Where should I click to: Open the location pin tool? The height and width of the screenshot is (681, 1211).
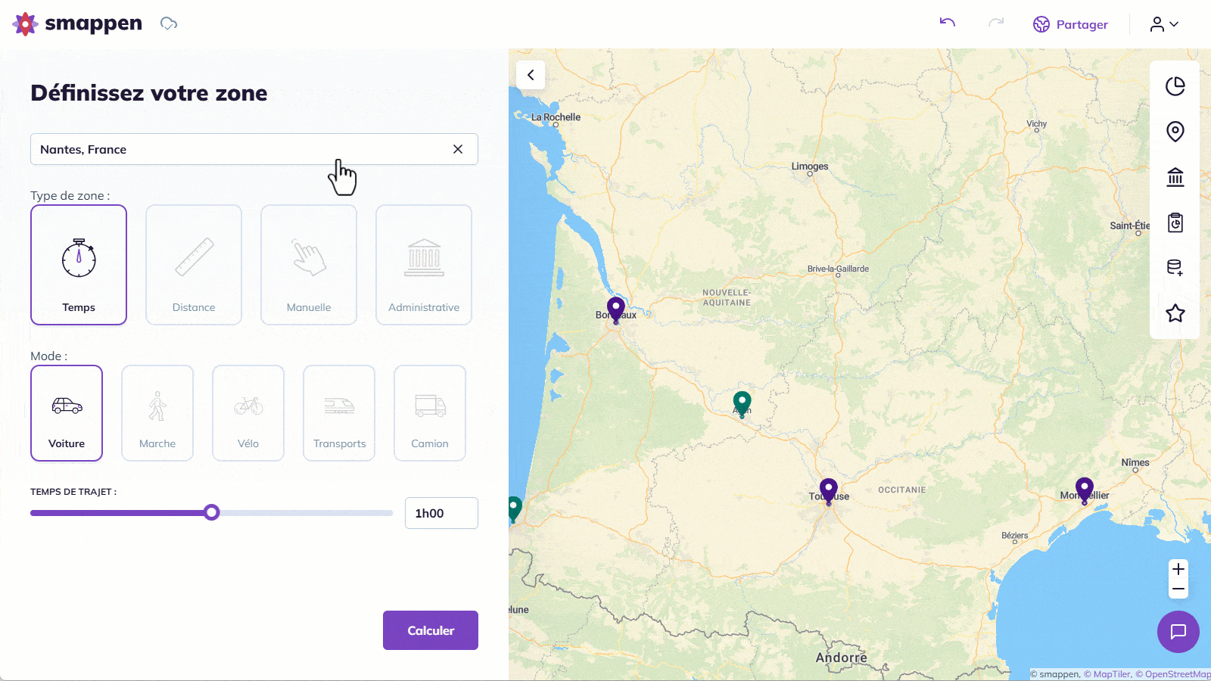1175,132
